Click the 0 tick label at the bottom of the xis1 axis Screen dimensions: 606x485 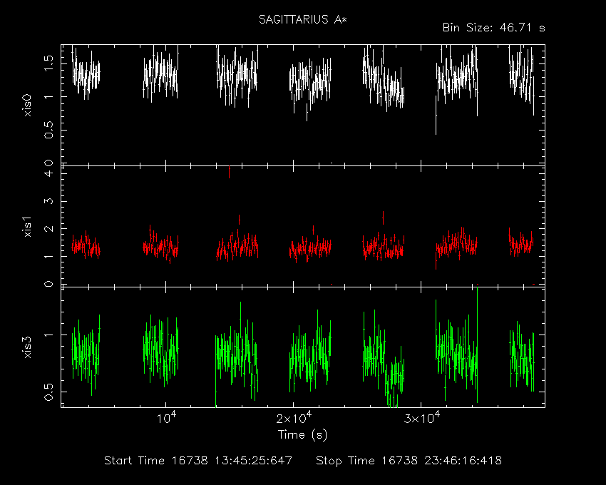click(x=48, y=284)
